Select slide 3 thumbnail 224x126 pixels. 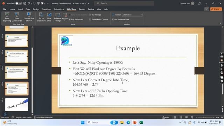point(17,41)
